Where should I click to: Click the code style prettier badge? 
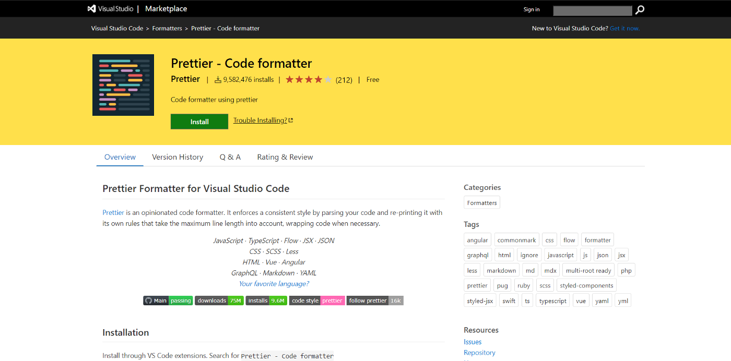click(317, 300)
